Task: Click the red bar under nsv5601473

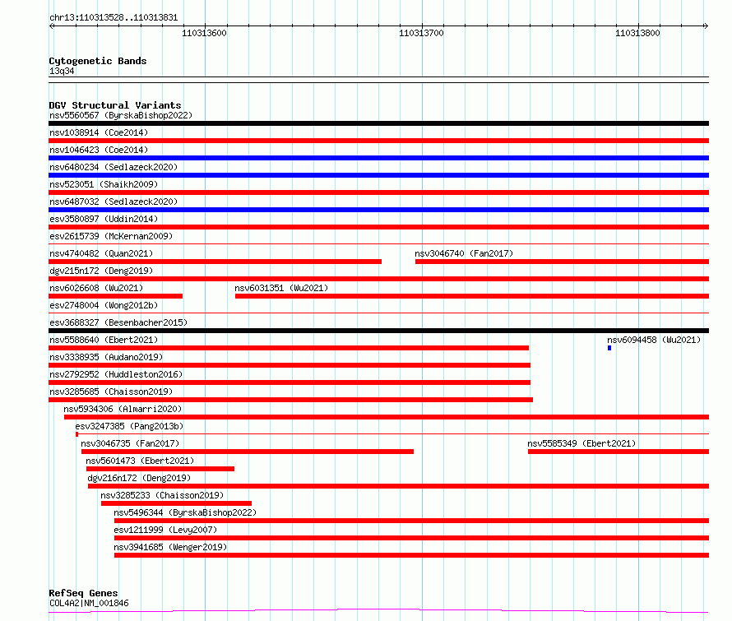Action: coord(160,469)
